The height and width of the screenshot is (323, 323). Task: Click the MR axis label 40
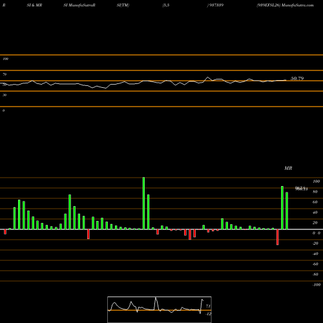[315, 213]
